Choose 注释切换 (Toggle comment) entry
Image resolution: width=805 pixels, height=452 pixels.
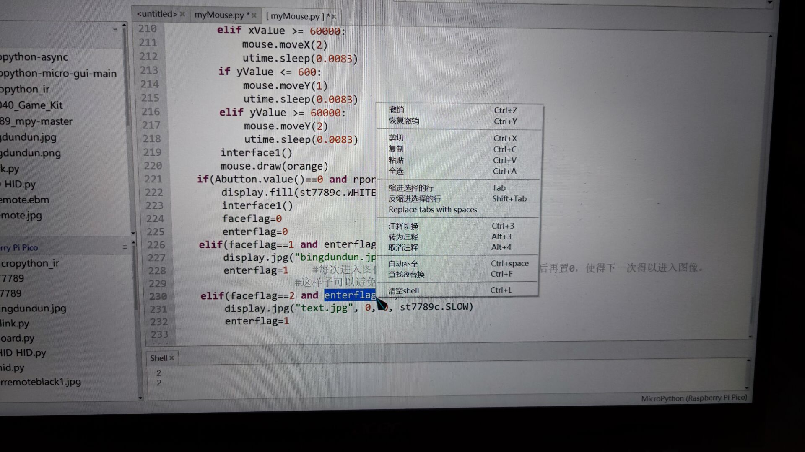[x=457, y=226]
